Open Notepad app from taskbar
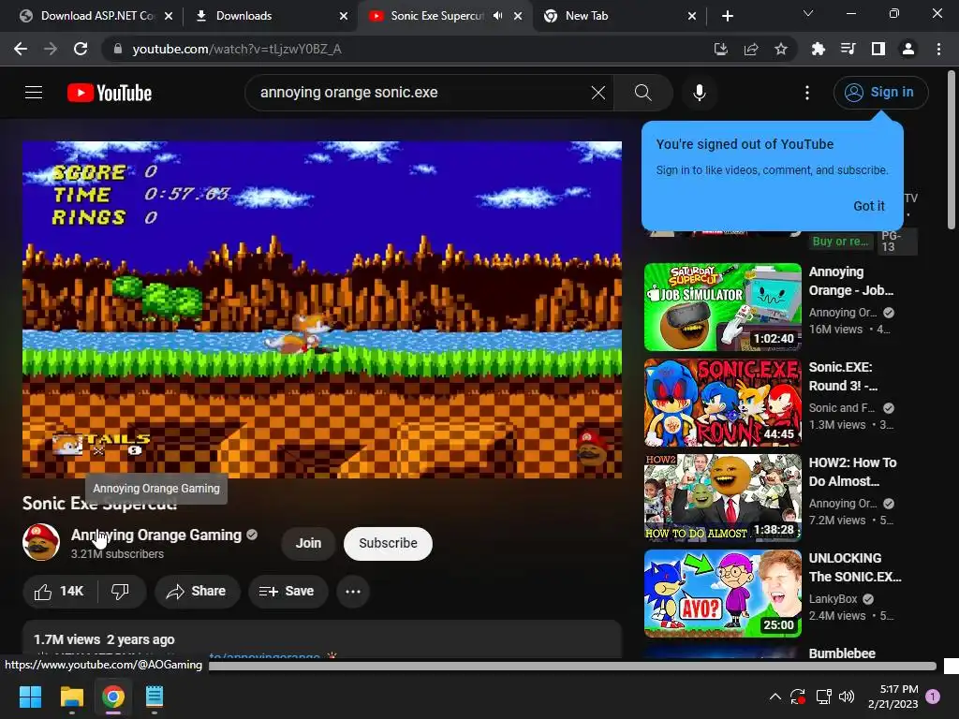This screenshot has height=719, width=959. [155, 697]
